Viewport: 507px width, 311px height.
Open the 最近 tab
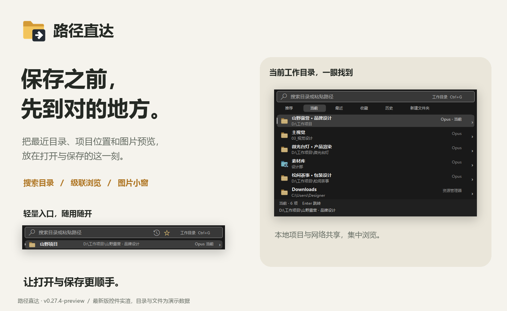(339, 108)
